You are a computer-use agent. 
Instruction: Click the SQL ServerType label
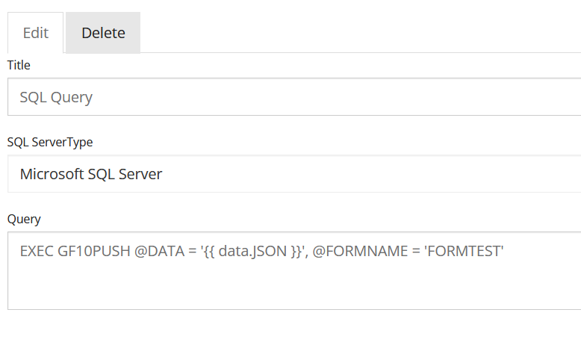click(x=50, y=142)
